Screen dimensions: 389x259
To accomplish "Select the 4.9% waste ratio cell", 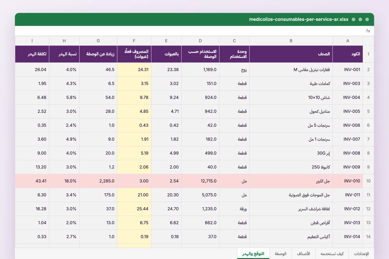I will (x=64, y=139).
